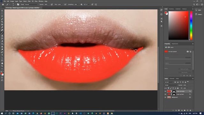
Task: Open layer Opacity dropdown arrow
Action: click(187, 85)
